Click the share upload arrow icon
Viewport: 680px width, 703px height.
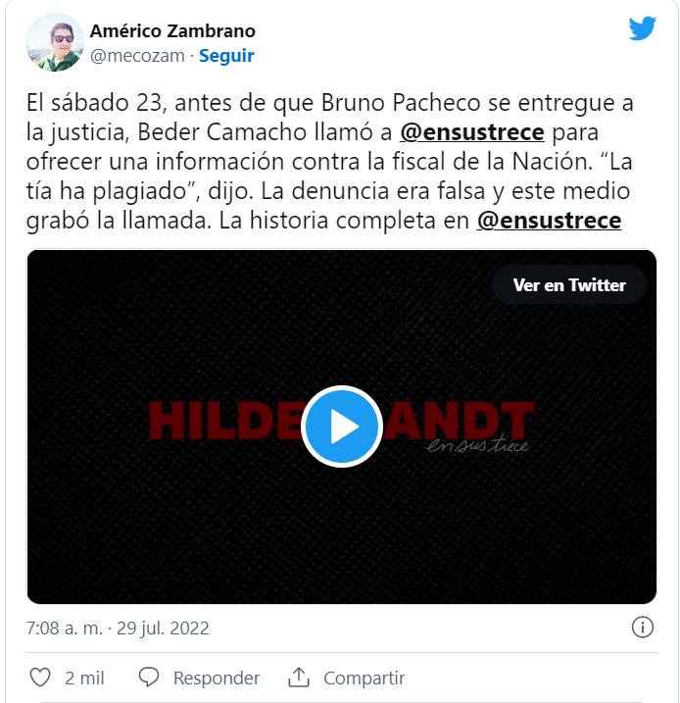(299, 677)
